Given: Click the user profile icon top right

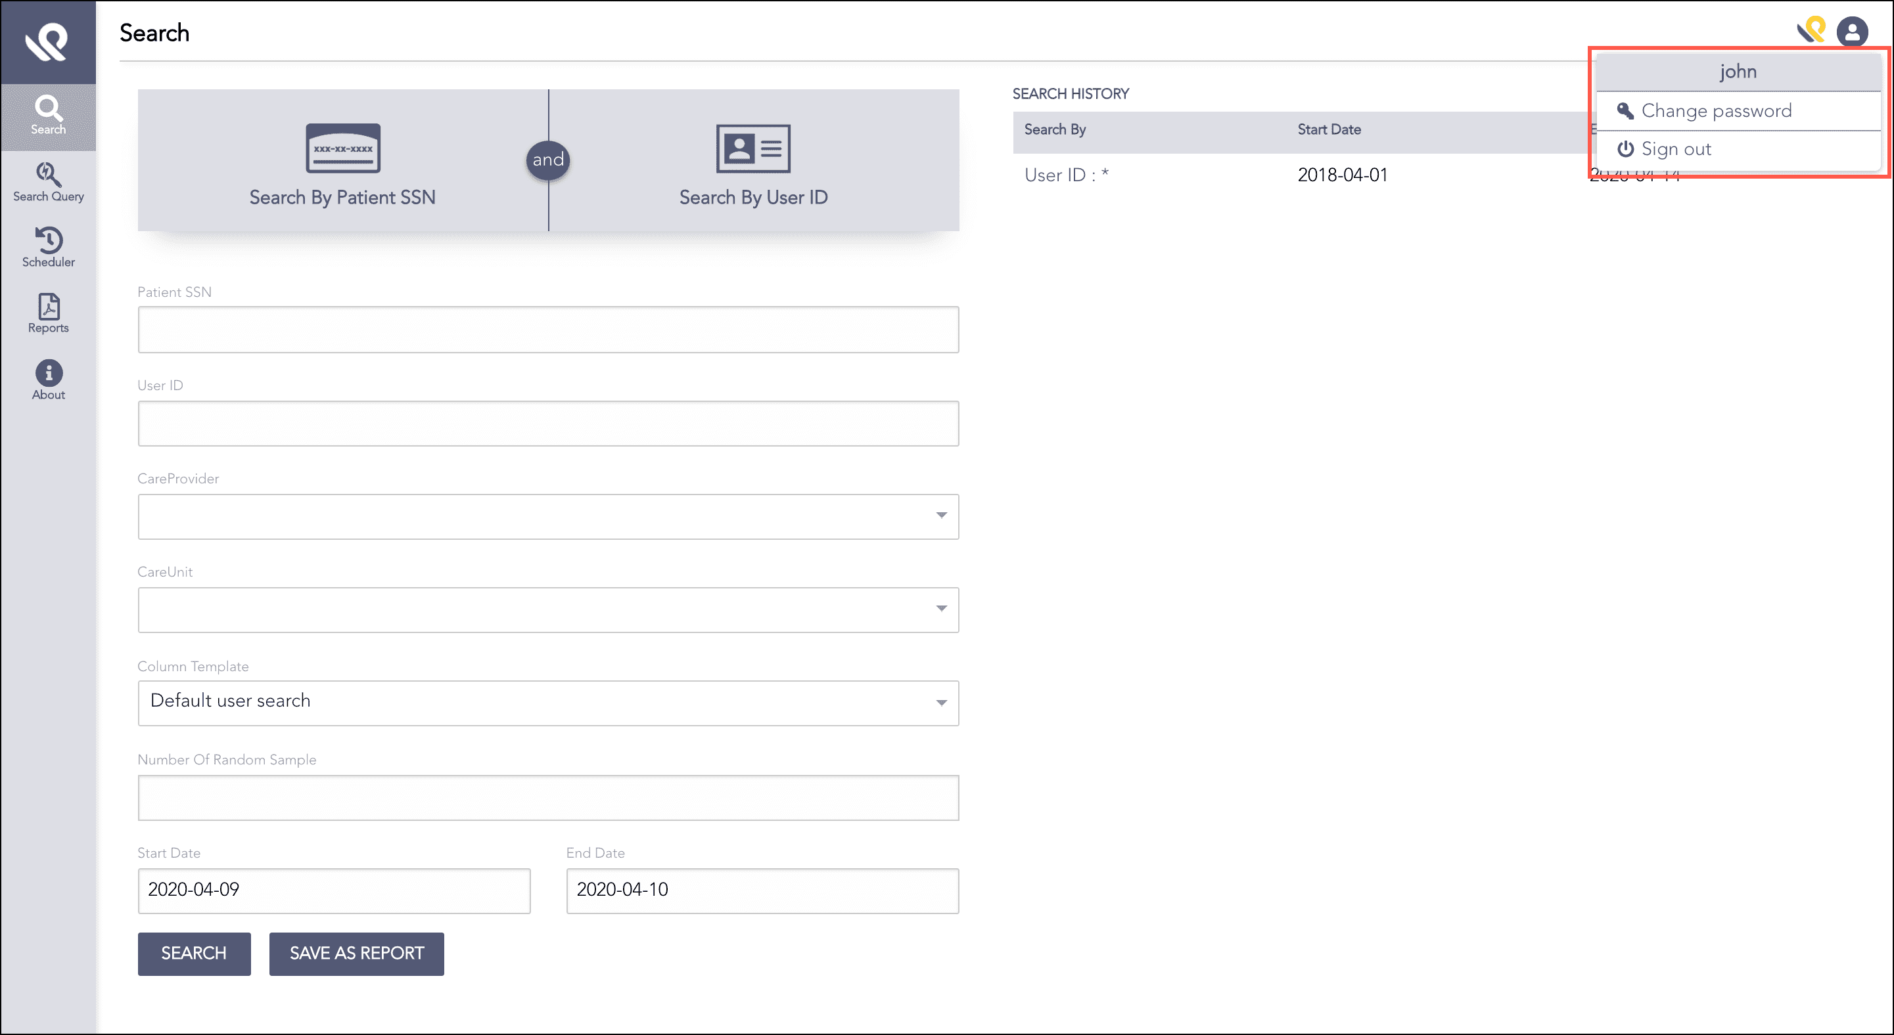Looking at the screenshot, I should coord(1853,32).
